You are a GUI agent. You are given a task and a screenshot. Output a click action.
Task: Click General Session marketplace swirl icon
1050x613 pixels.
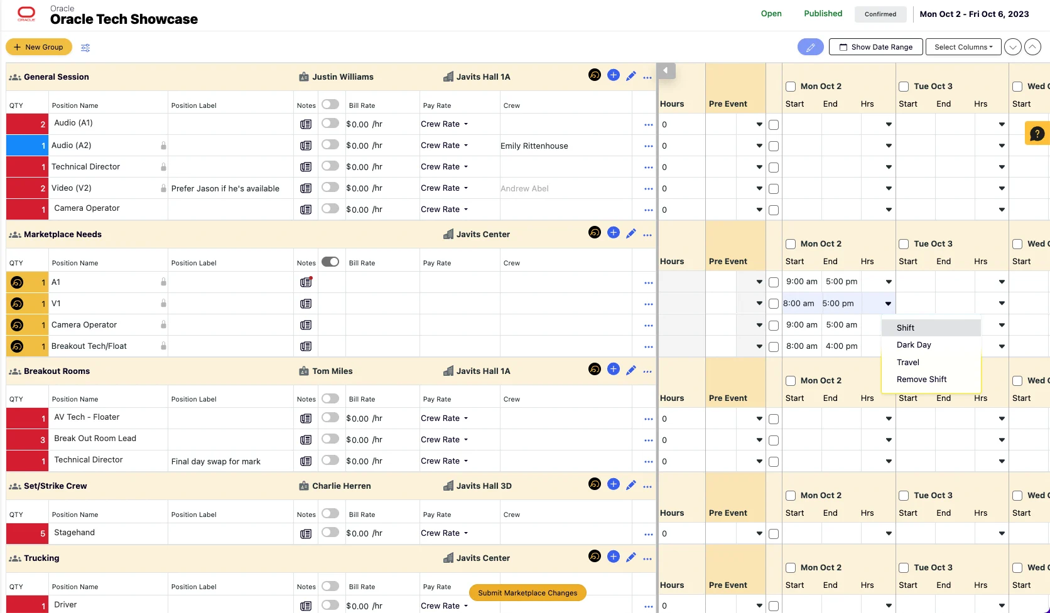(594, 75)
